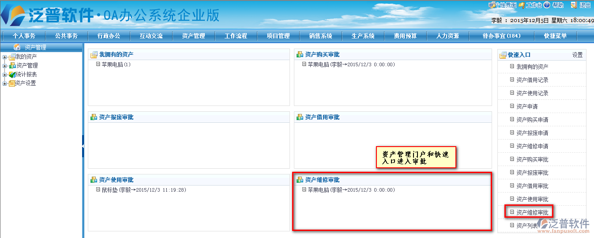Open 资产借用审批 quick entry link

point(532,186)
